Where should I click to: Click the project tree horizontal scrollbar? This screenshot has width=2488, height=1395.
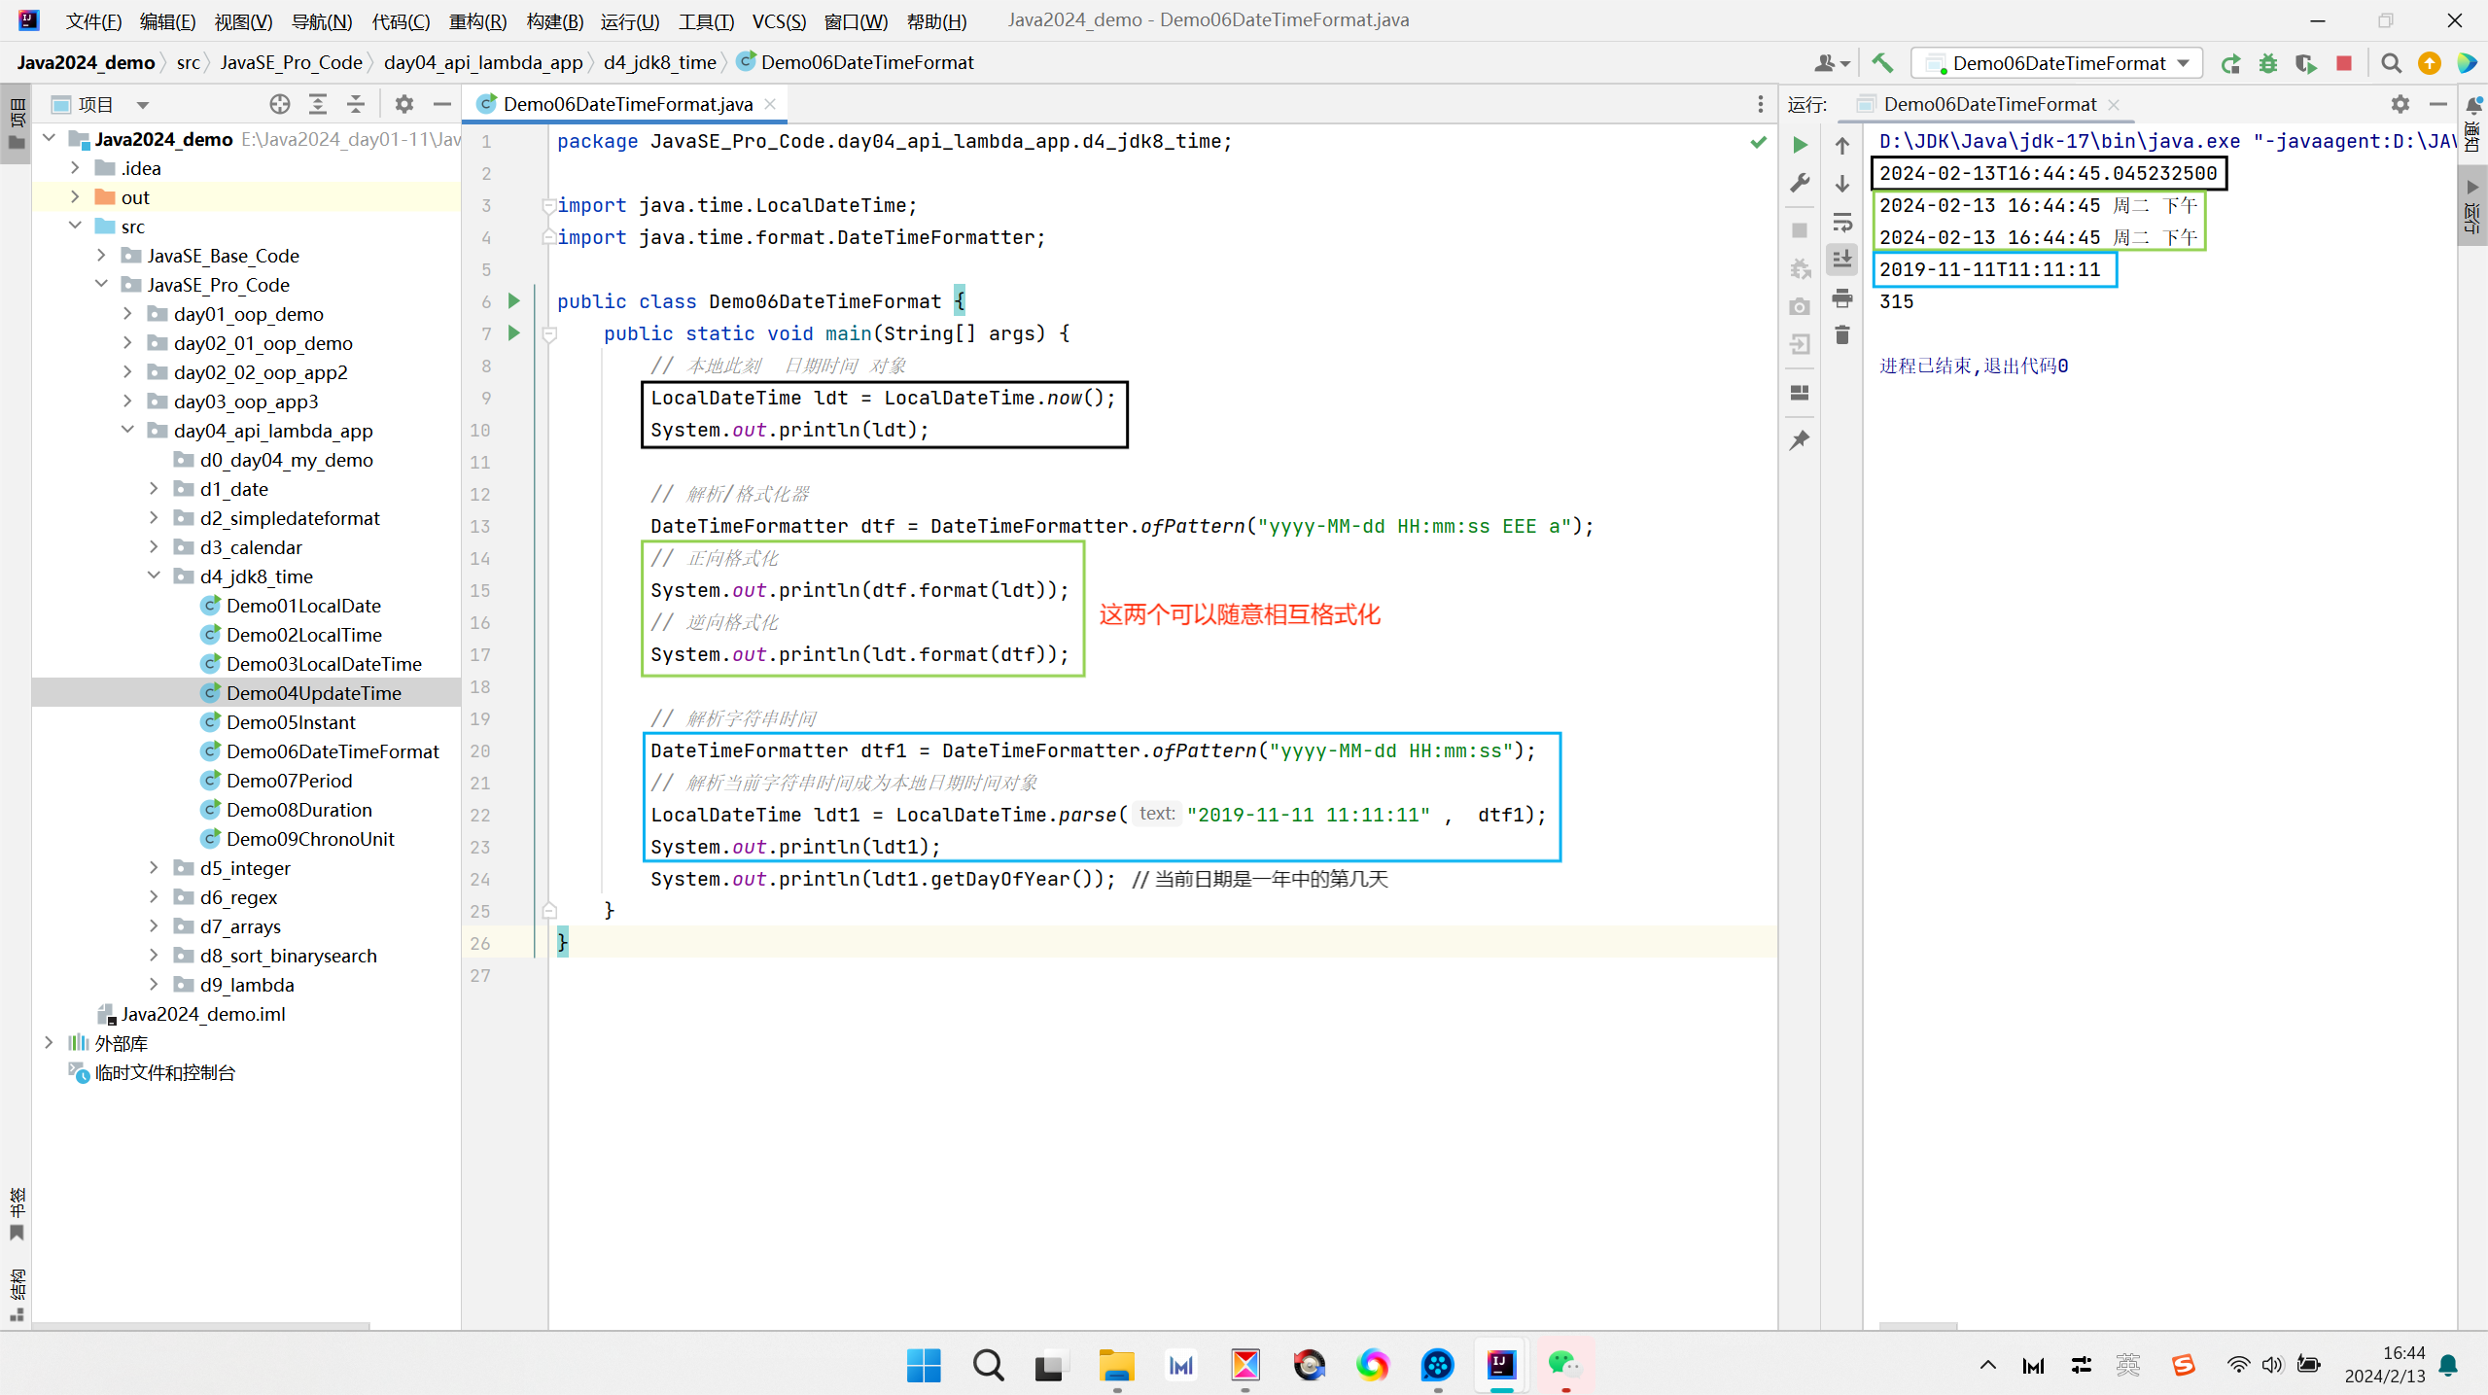[x=201, y=1324]
